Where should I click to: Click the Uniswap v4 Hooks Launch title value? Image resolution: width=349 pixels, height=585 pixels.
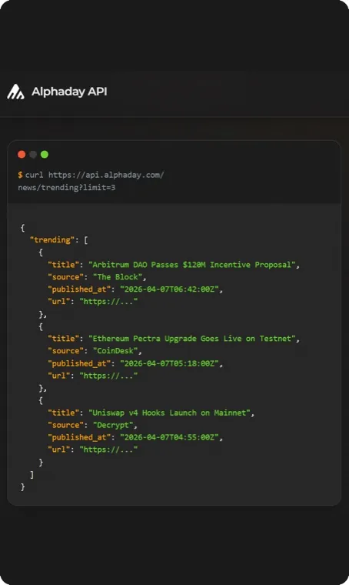(x=169, y=413)
